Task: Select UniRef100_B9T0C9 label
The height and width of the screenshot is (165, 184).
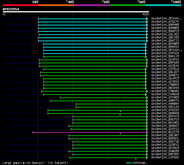Action: pos(165,117)
